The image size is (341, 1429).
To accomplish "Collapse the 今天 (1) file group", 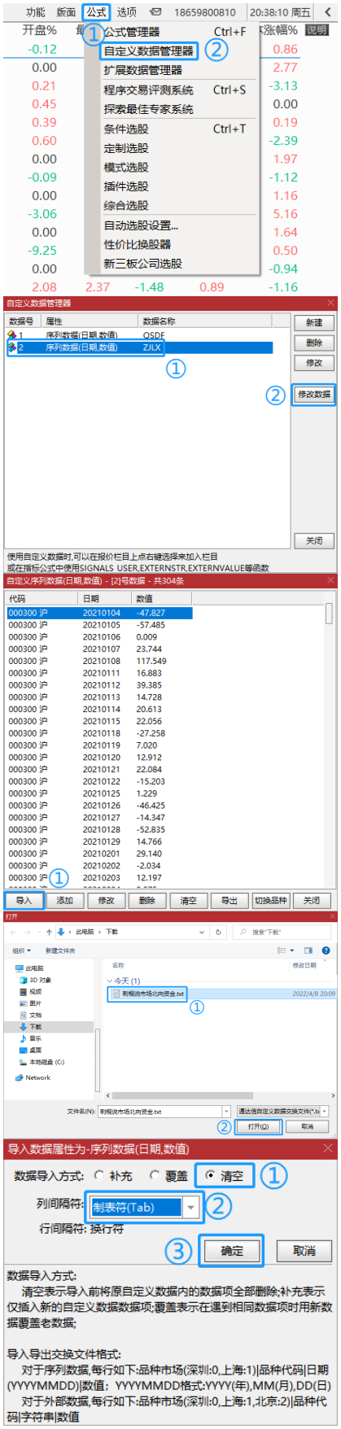I will 108,981.
